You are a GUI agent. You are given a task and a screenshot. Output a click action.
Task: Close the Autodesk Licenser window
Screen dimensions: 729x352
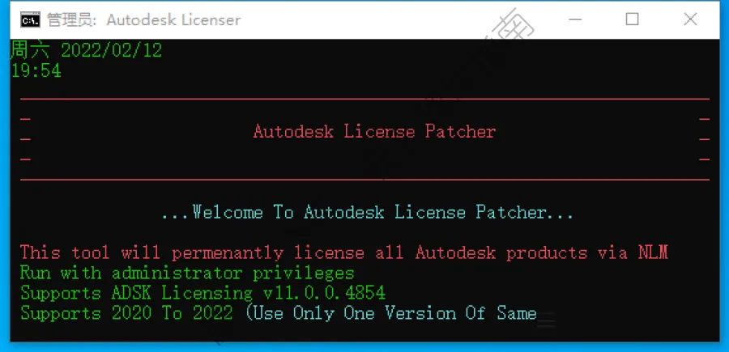coord(690,19)
